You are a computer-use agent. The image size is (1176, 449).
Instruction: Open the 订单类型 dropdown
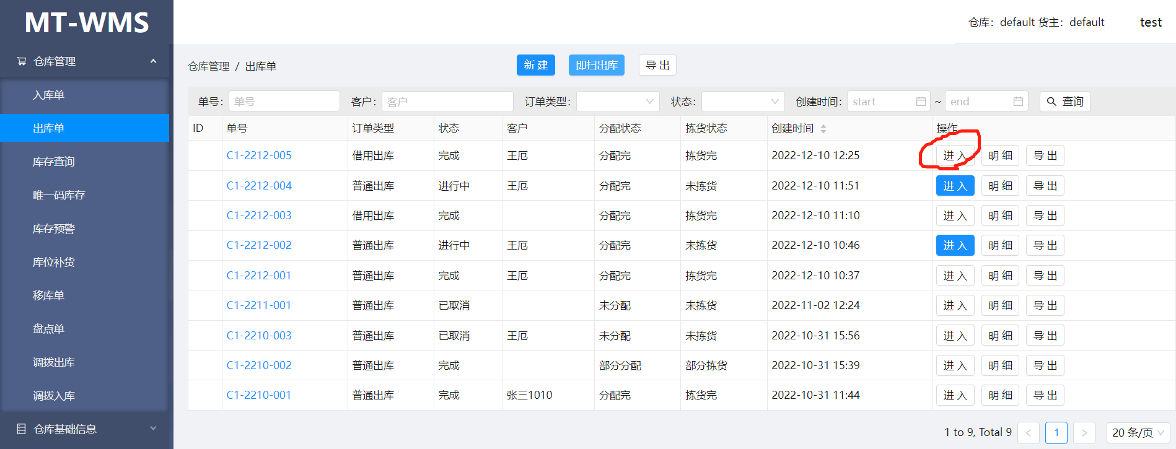pos(618,102)
